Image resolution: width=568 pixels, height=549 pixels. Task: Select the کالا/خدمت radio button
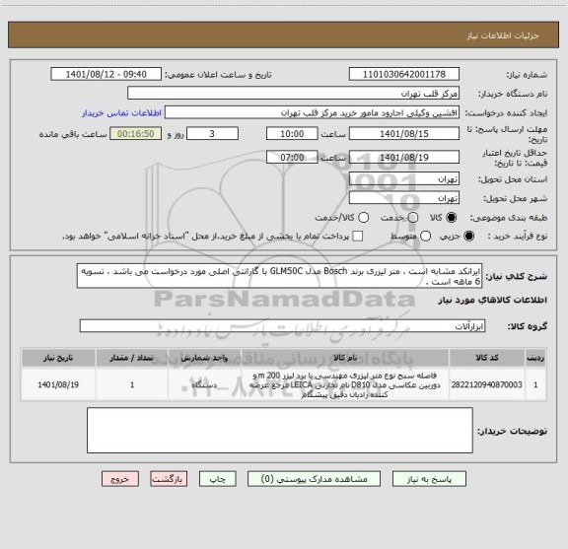pyautogui.click(x=363, y=217)
